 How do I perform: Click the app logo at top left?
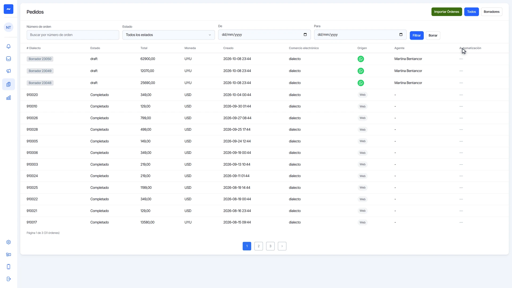point(9,9)
